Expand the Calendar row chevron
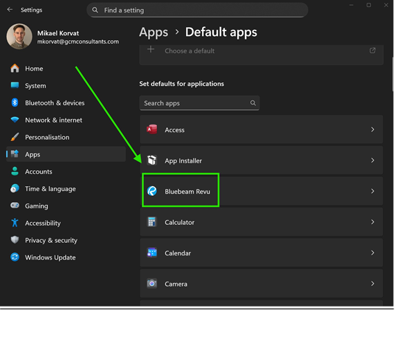Screen dimensions: 397x337 coord(372,253)
